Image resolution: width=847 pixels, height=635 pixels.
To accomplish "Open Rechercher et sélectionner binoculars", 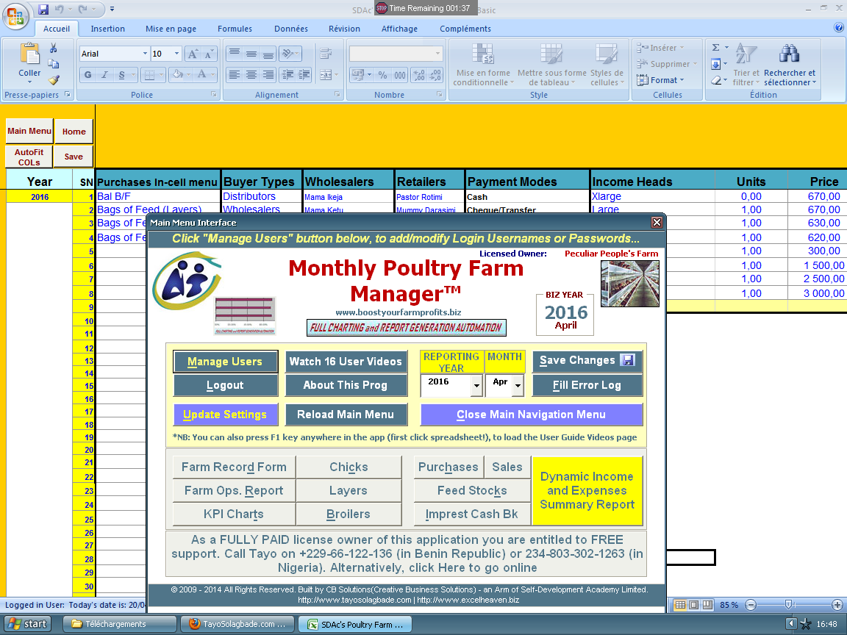I will 790,65.
